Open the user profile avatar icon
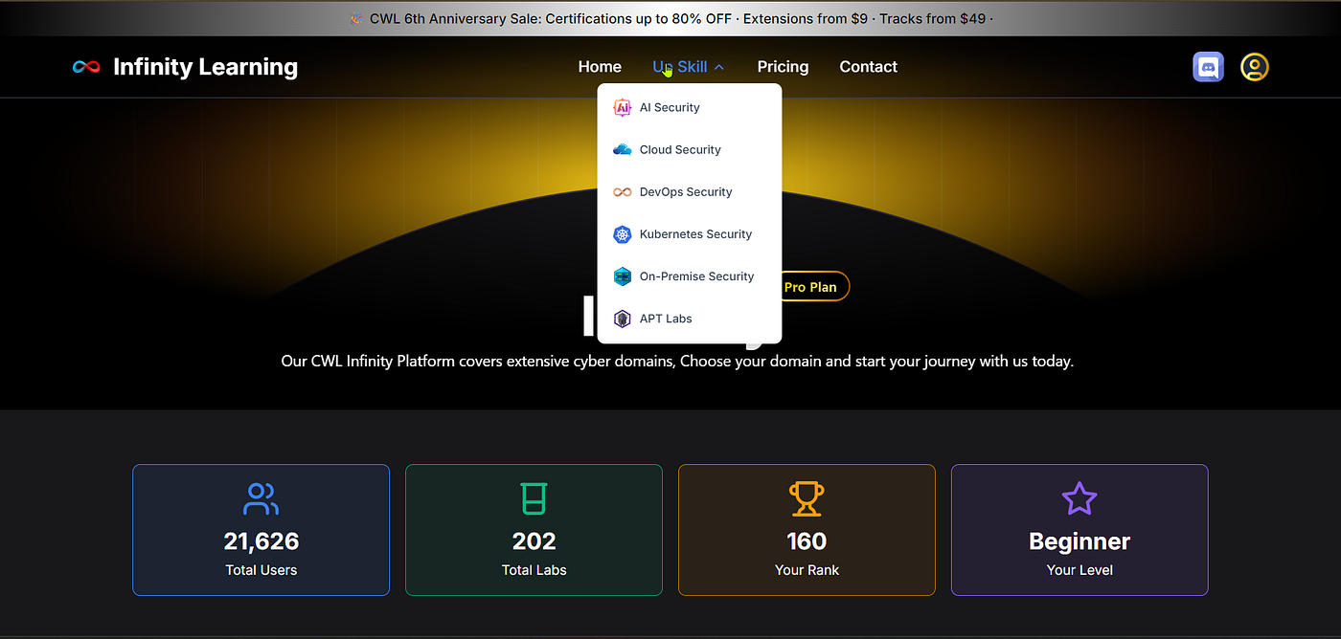1341x639 pixels. click(x=1255, y=67)
